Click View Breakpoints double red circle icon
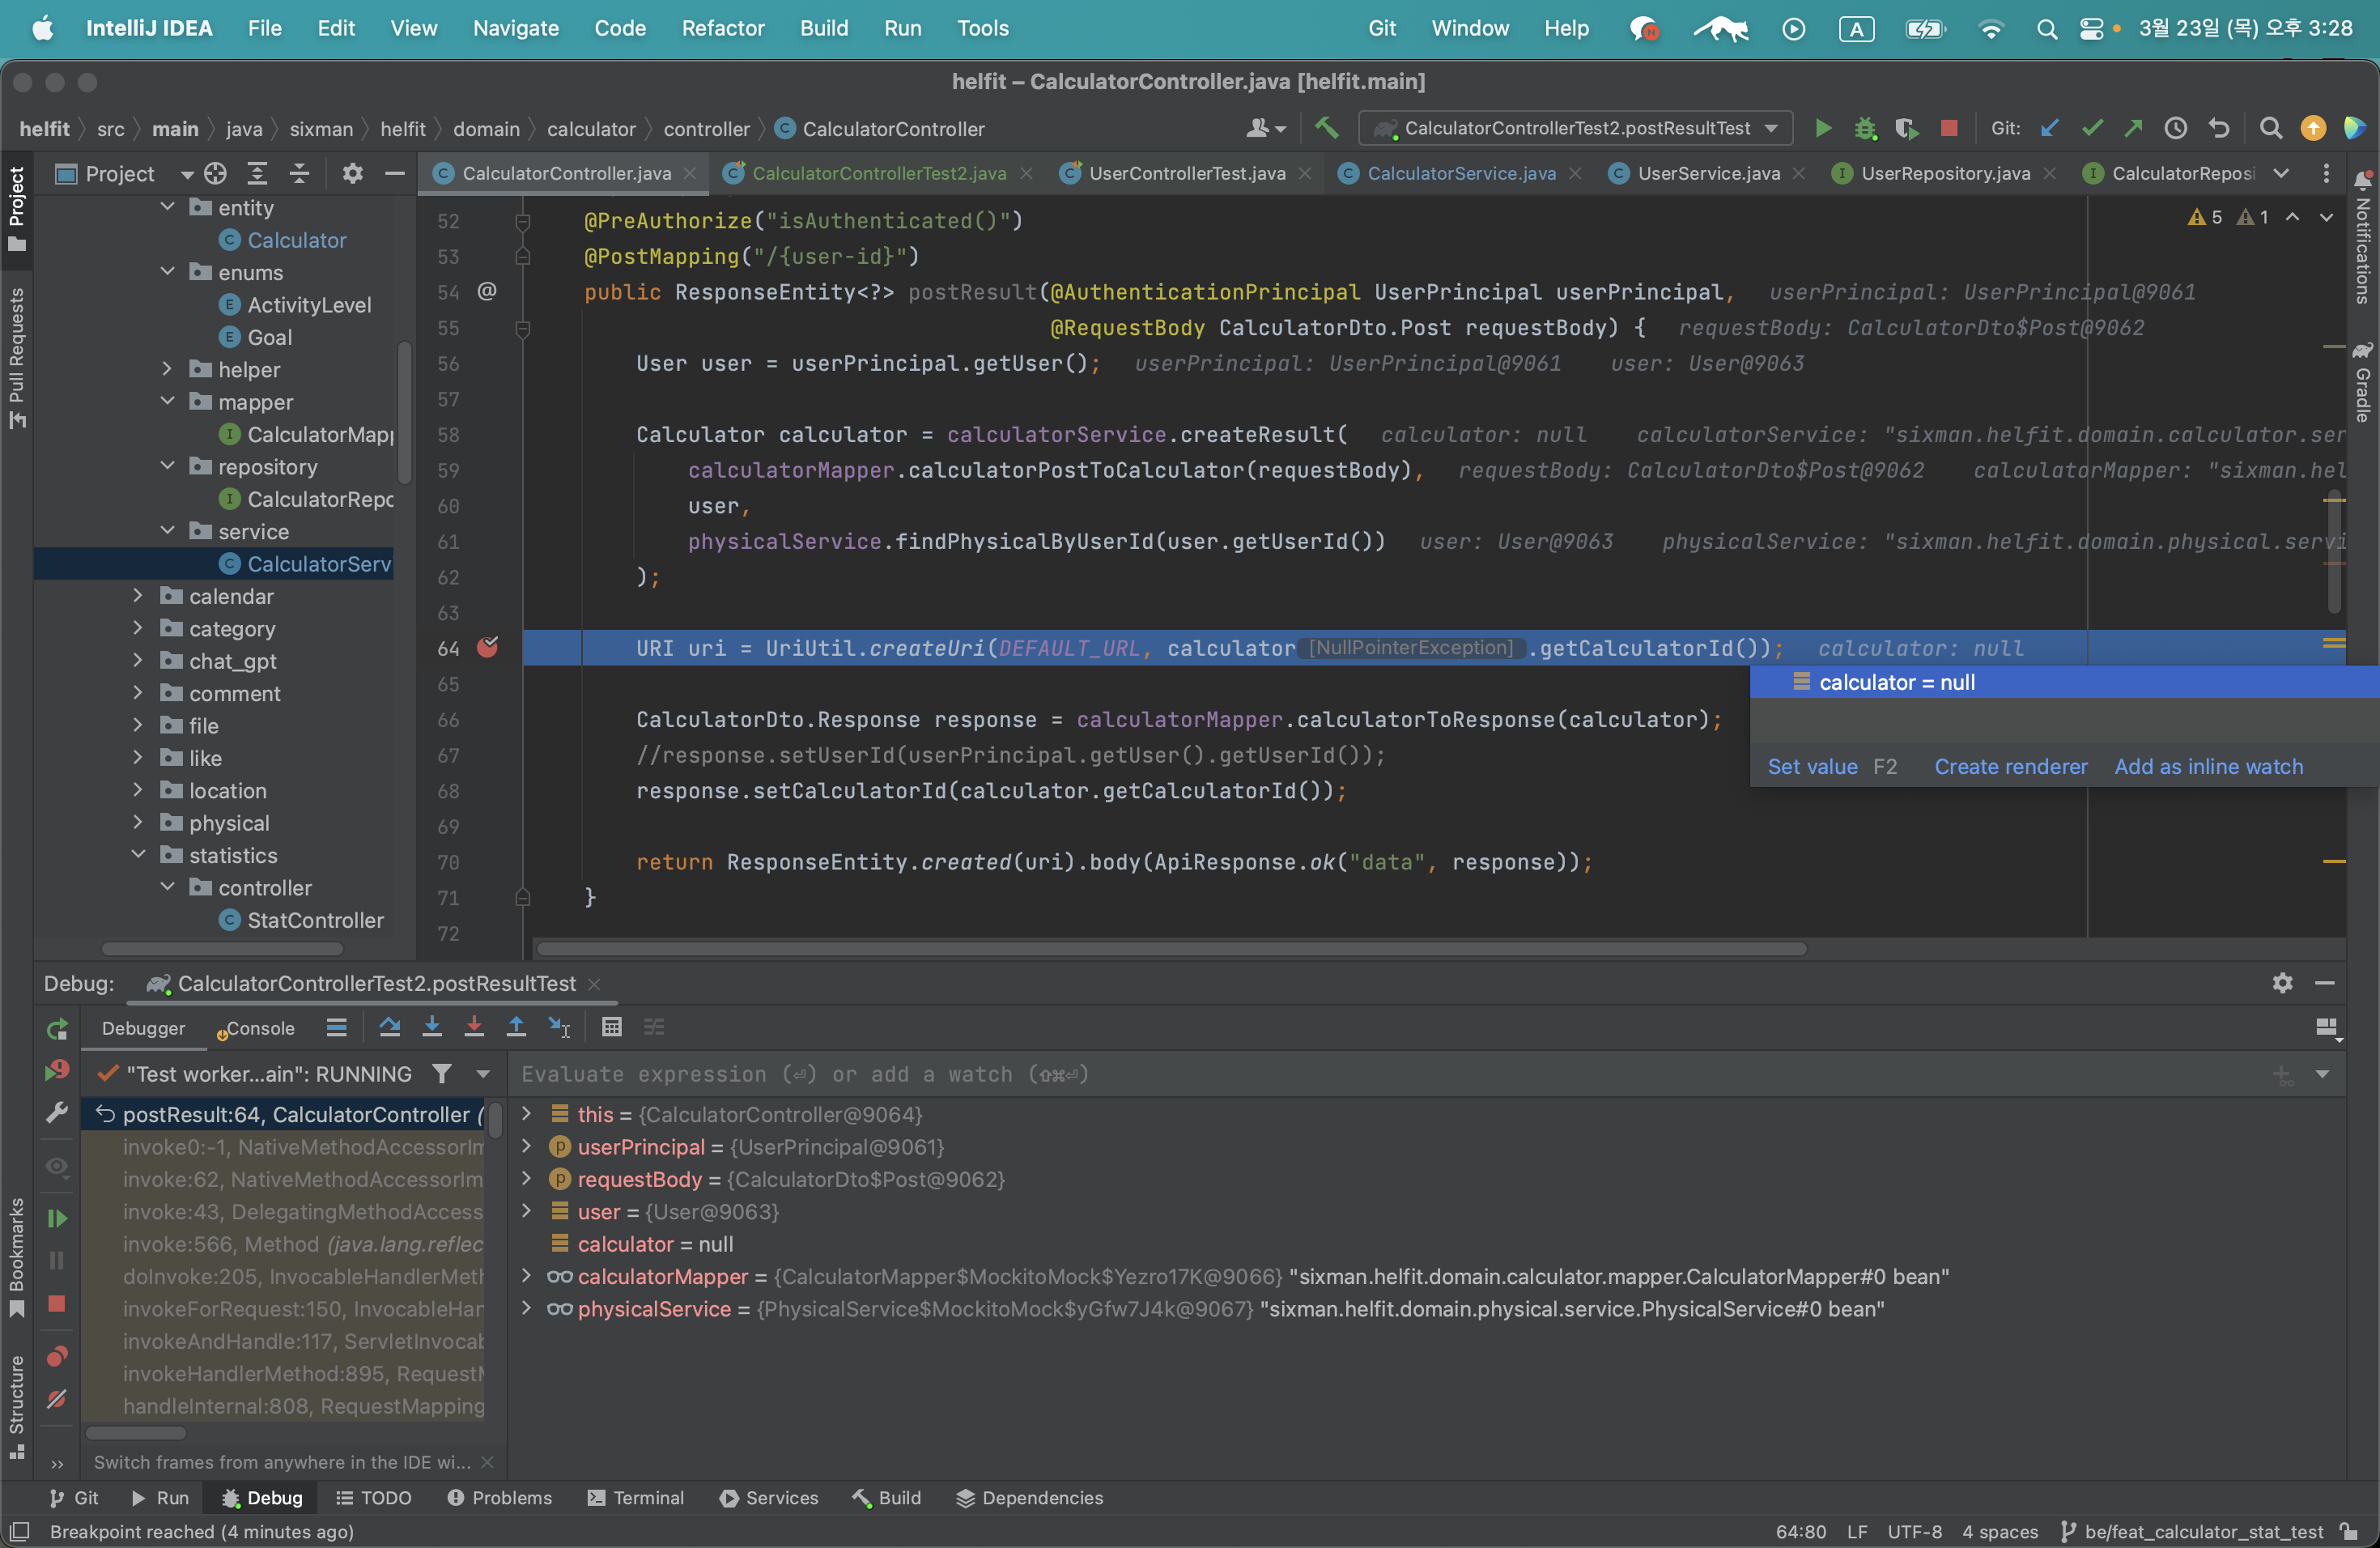This screenshot has width=2380, height=1548. coord(57,1357)
